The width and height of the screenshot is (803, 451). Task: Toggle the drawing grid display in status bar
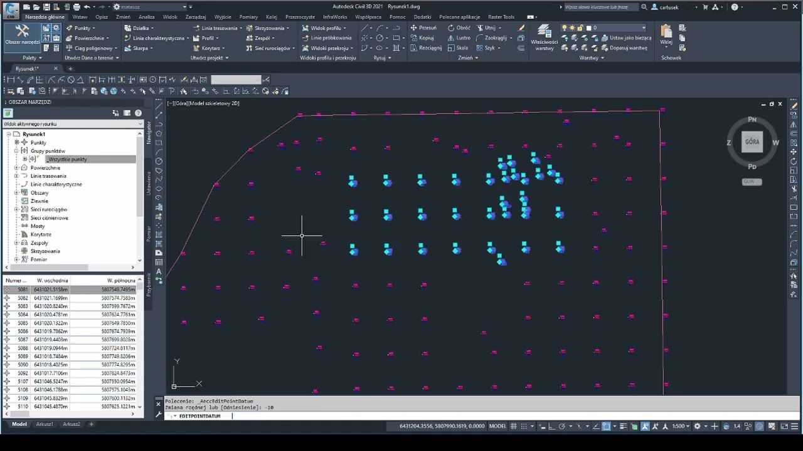pyautogui.click(x=514, y=426)
